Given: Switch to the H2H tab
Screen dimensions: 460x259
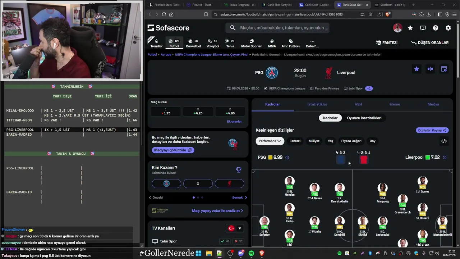Looking at the screenshot, I should coord(358,104).
